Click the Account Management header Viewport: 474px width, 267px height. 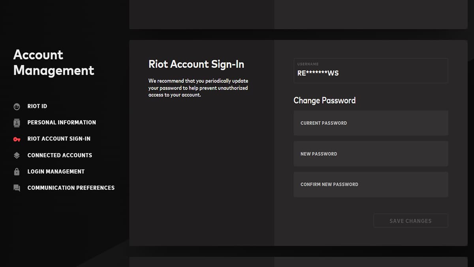[54, 62]
